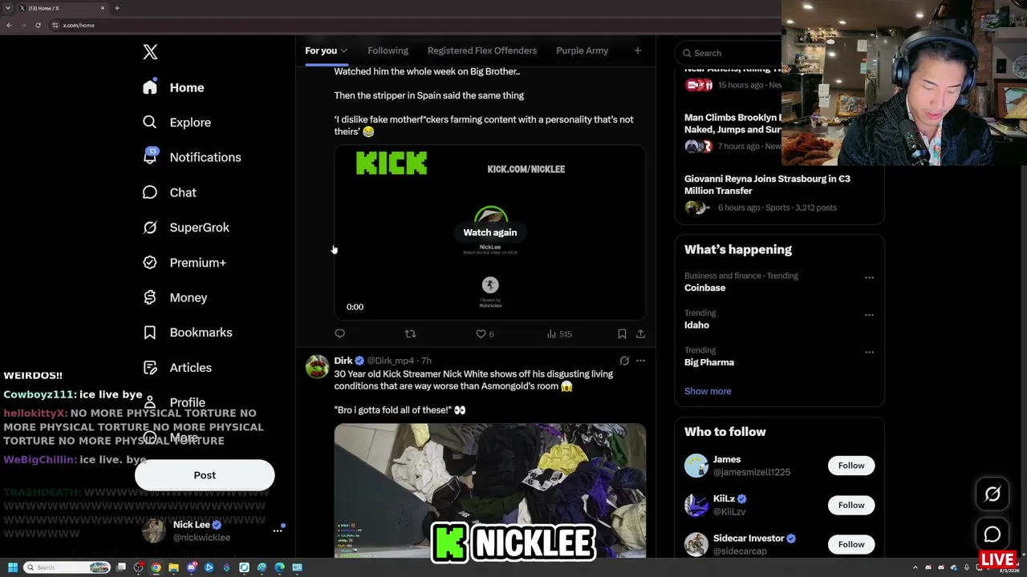Open the Articles section

click(177, 368)
